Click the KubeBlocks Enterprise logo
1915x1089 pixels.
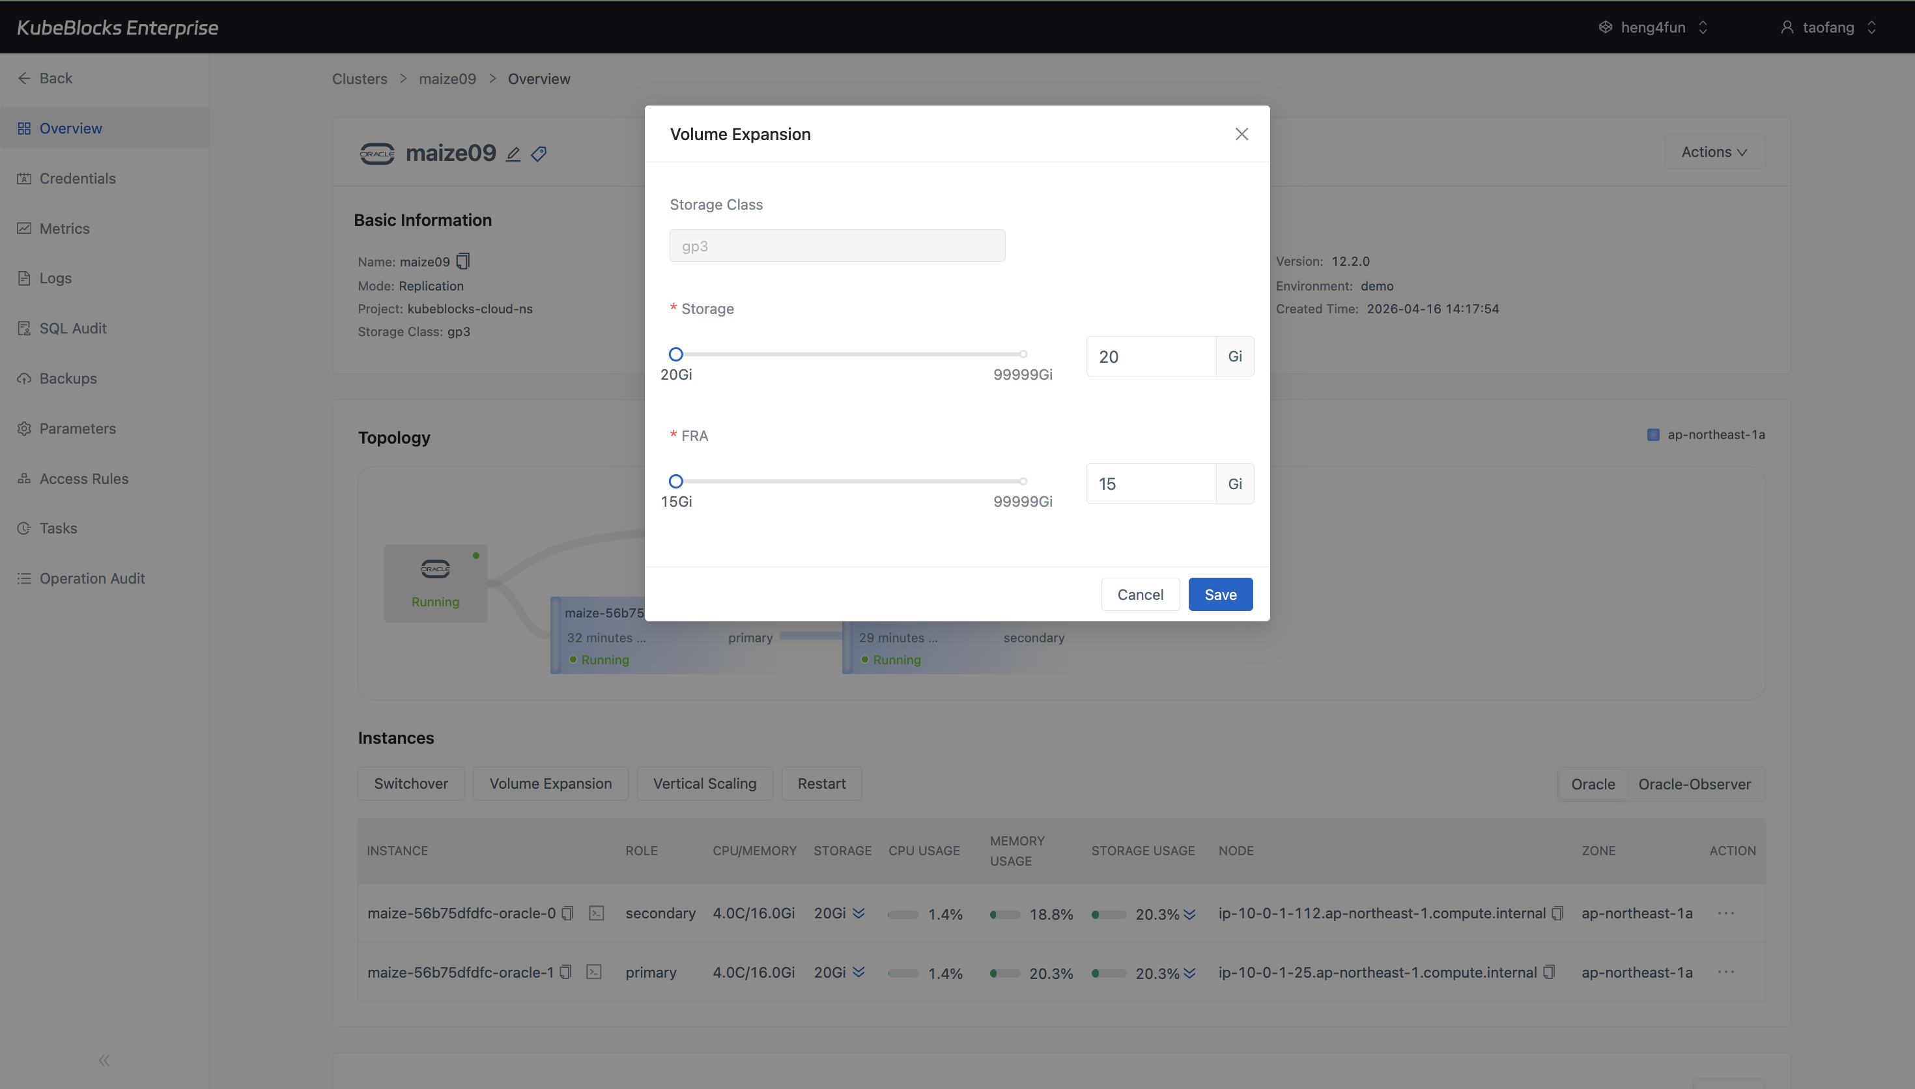coord(117,27)
